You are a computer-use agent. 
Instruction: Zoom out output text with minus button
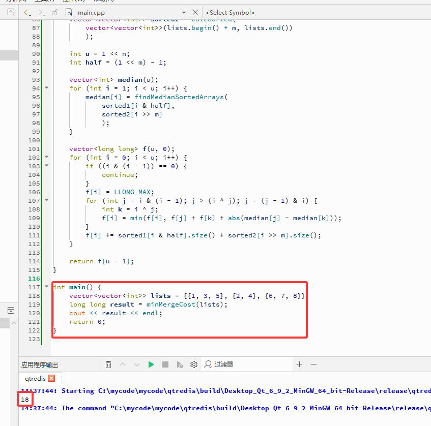[x=313, y=364]
